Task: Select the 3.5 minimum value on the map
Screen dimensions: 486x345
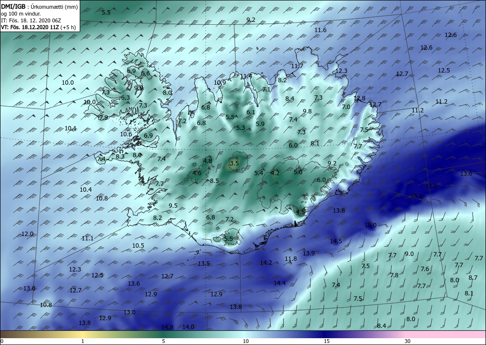Action: (235, 163)
